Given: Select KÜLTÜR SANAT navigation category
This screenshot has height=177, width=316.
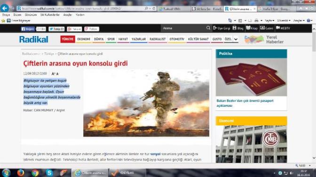Looking at the screenshot, I should click(x=198, y=39).
